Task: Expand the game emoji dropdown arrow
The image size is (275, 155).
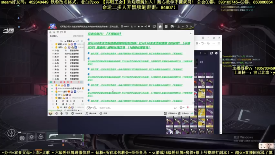Action: (x=92, y=108)
